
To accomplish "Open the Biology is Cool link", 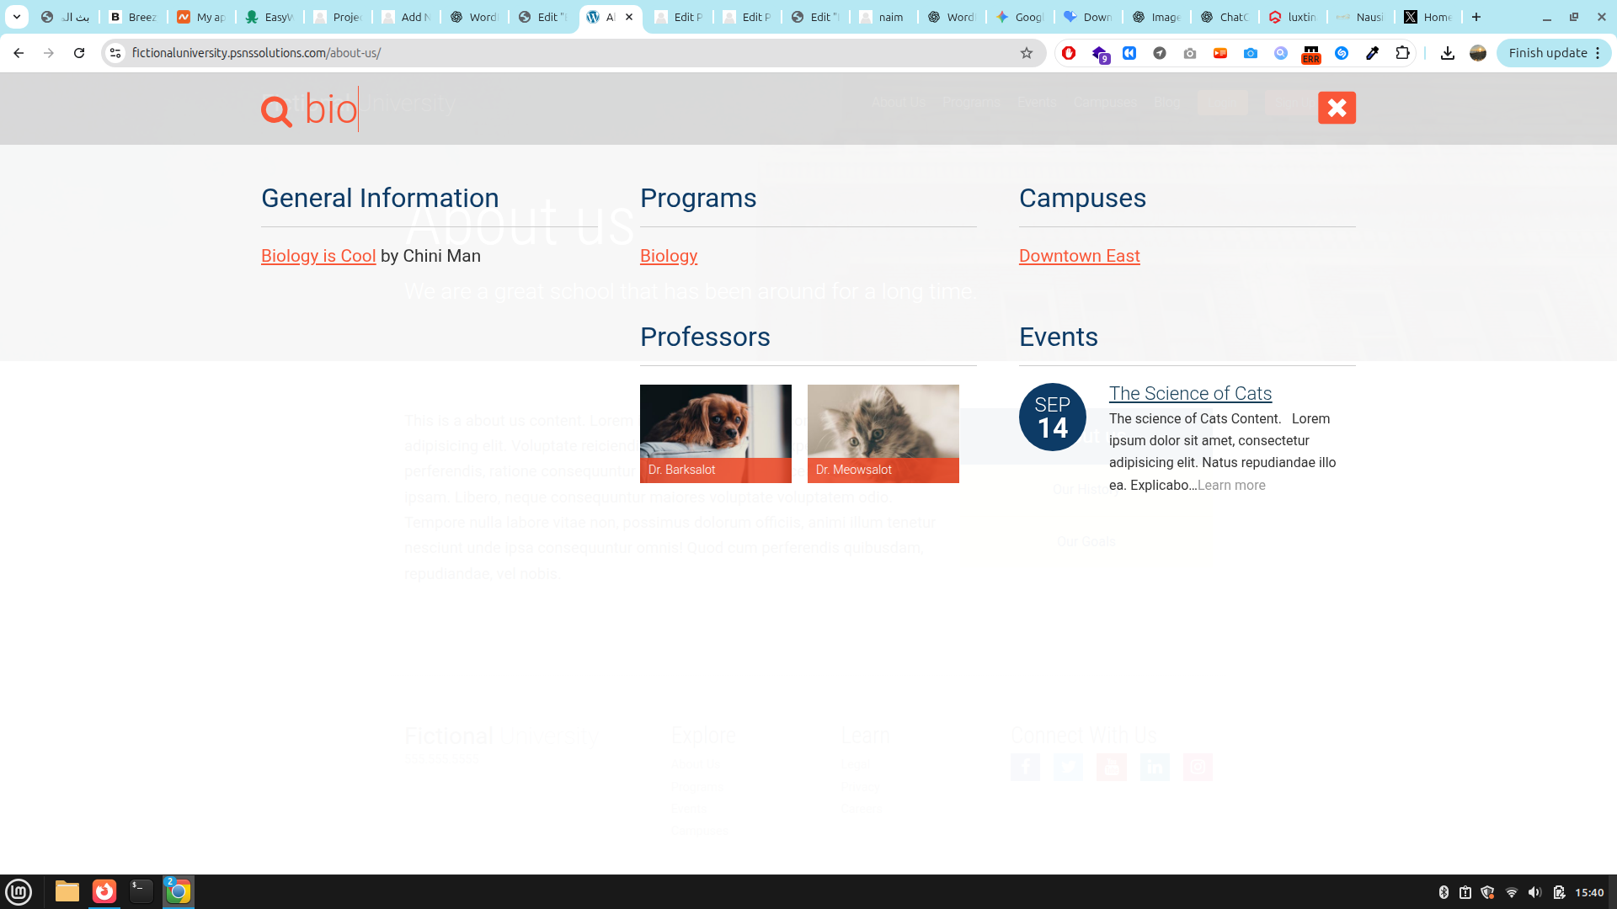I will [318, 256].
